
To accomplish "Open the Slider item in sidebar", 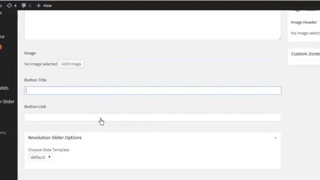I will pyautogui.click(x=7, y=101).
